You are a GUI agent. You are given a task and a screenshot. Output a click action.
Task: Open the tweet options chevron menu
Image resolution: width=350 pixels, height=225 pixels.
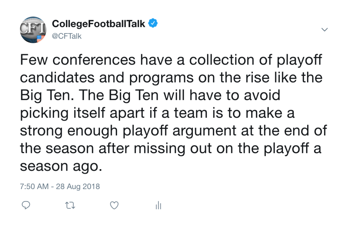(324, 29)
